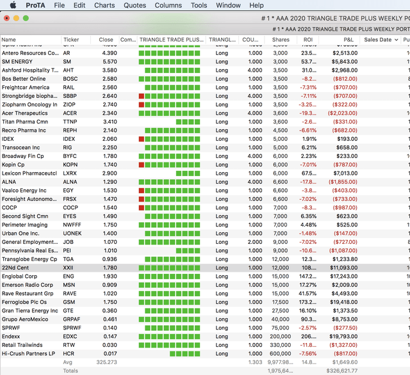Sort by the Close column header

105,40
